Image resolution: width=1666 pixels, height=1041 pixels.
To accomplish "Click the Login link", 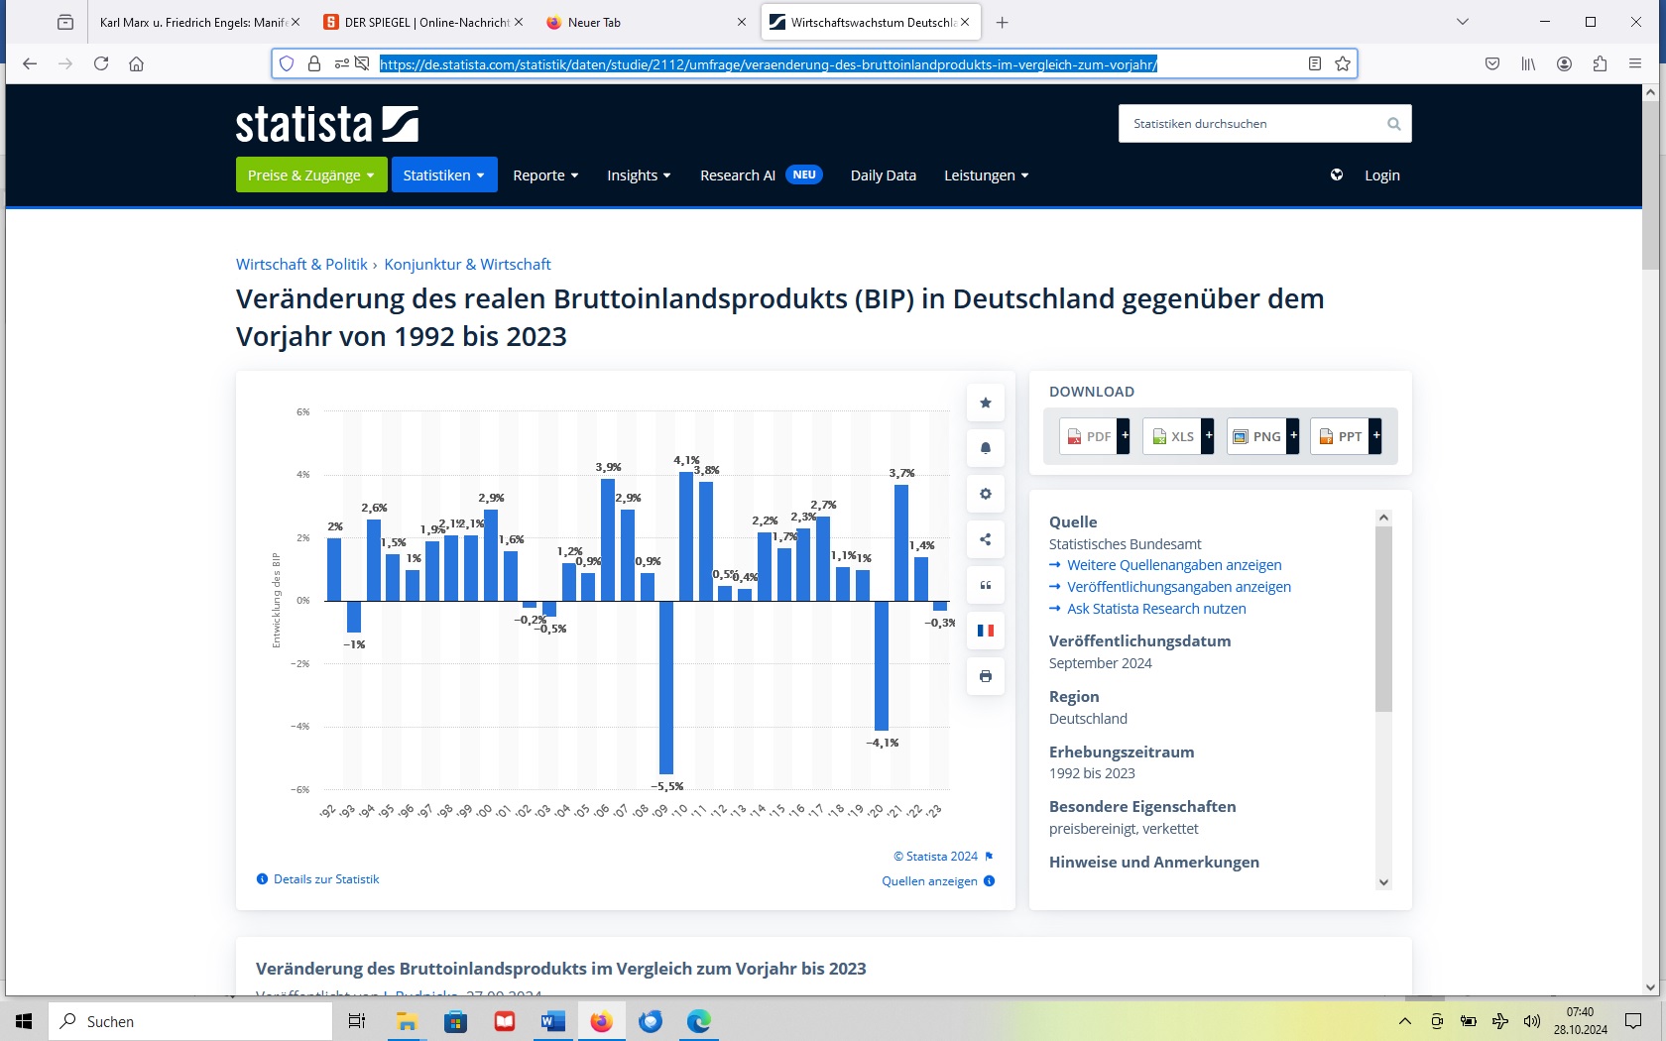I will coord(1381,175).
